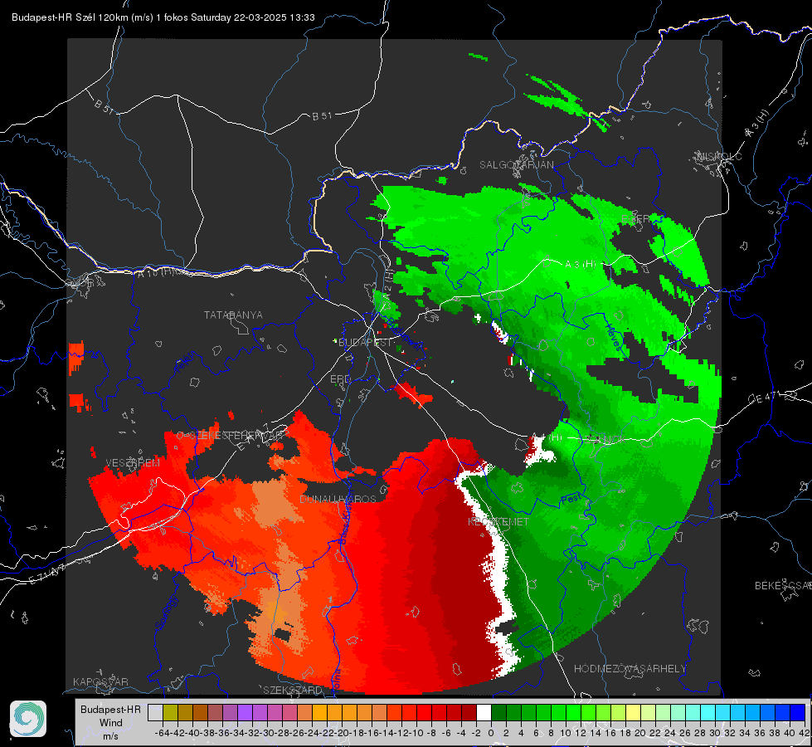Click the 42 legend value
812x747 pixels.
click(805, 733)
